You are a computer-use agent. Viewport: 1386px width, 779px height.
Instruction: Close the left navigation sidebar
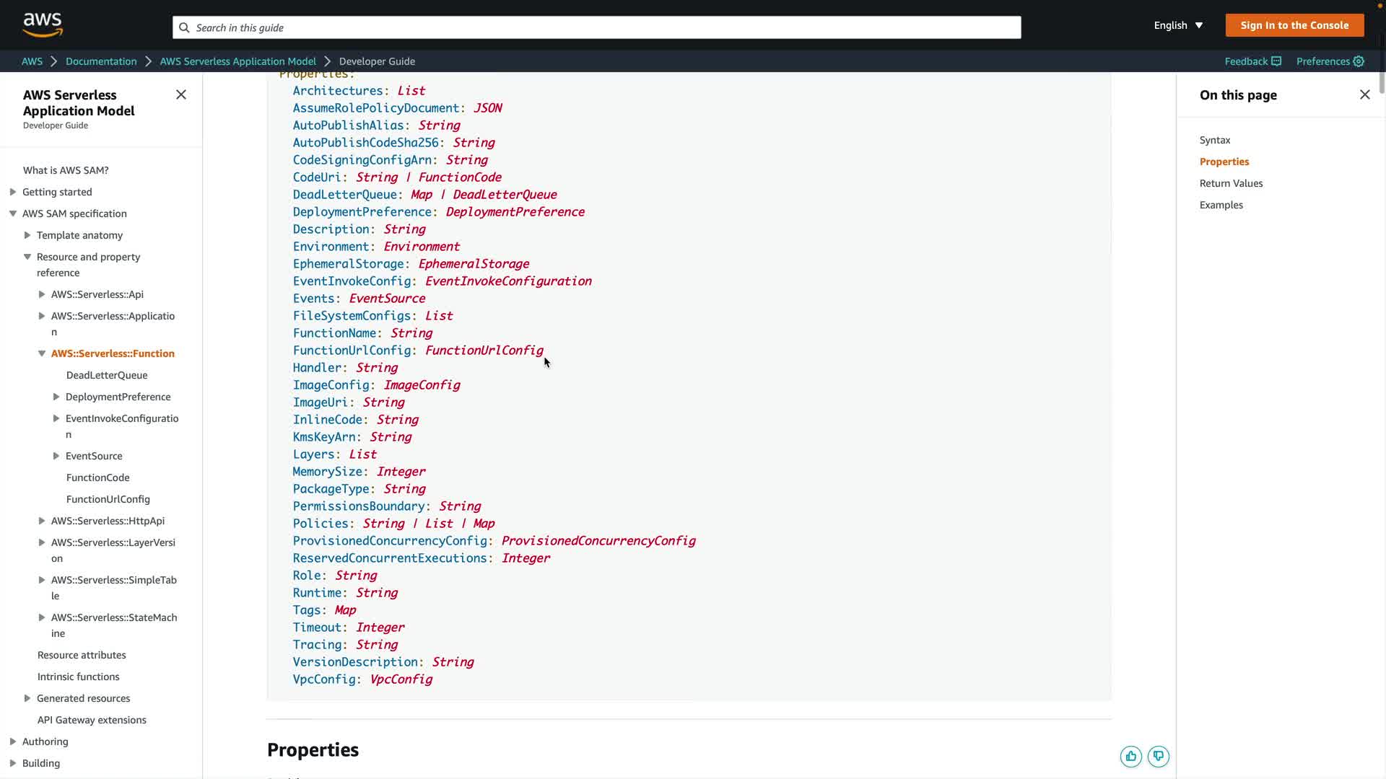pos(181,94)
